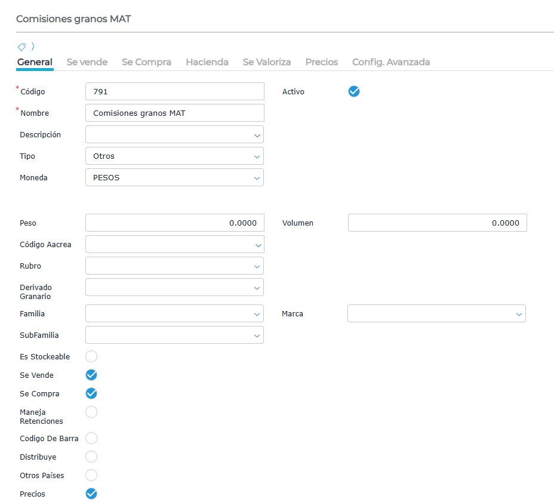This screenshot has width=554, height=502.
Task: Toggle the Codigo De Barra checkbox
Action: coord(91,438)
